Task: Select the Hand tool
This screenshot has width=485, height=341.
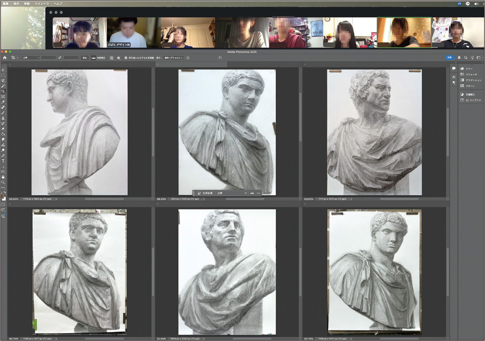Action: (x=3, y=177)
